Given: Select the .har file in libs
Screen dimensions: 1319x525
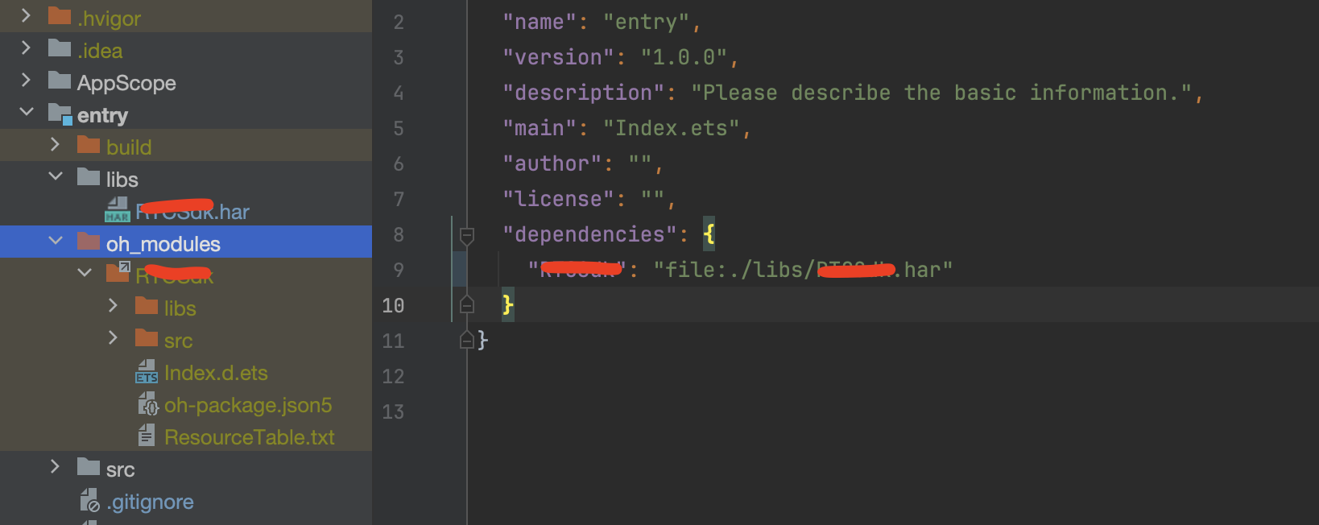Looking at the screenshot, I should pos(192,211).
